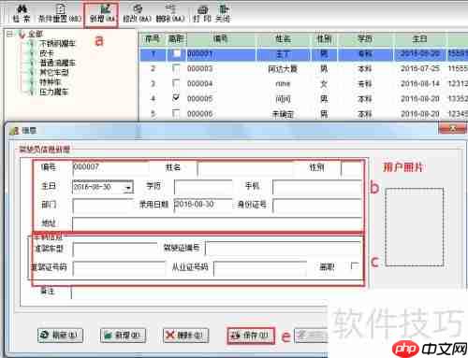468x358 pixels.
Task: Select 压力罐车 in the vehicle tree
Action: click(x=54, y=92)
